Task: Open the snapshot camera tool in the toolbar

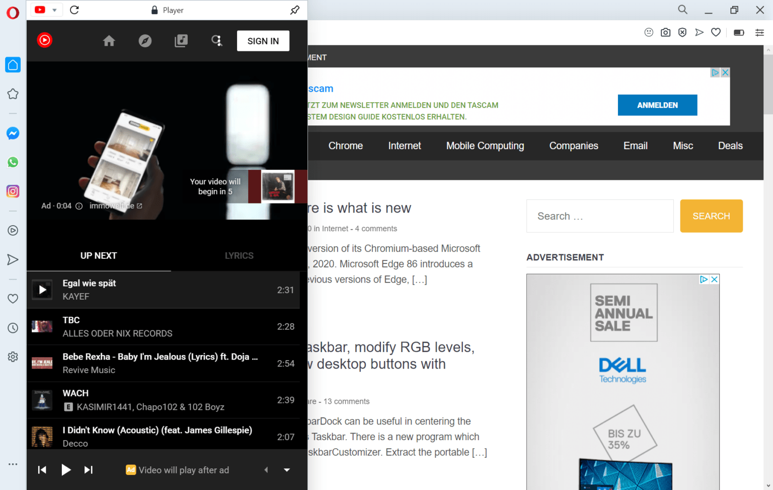Action: pyautogui.click(x=665, y=32)
